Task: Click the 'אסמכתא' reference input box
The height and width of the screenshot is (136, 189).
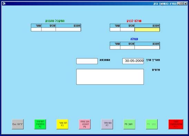Action: [87, 61]
